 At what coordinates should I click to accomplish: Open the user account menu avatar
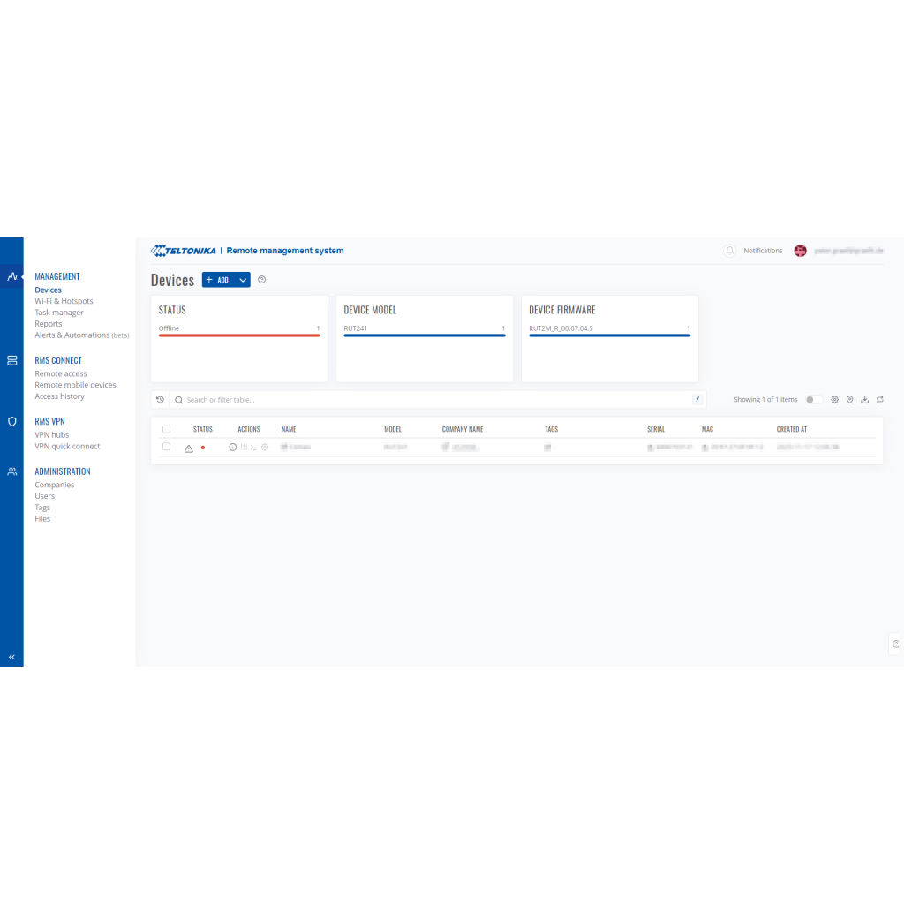(800, 251)
